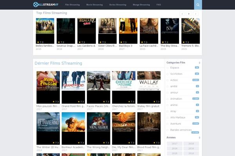Image resolution: width=235 pixels, height=156 pixels.
Task: Open 'The Wrong Neigh..' title link
Action: pyautogui.click(x=98, y=147)
